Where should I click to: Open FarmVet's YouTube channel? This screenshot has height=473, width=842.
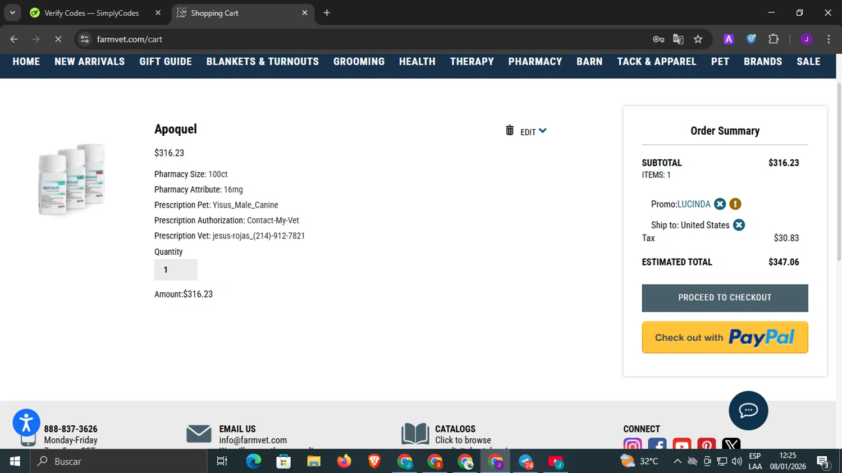click(x=682, y=443)
